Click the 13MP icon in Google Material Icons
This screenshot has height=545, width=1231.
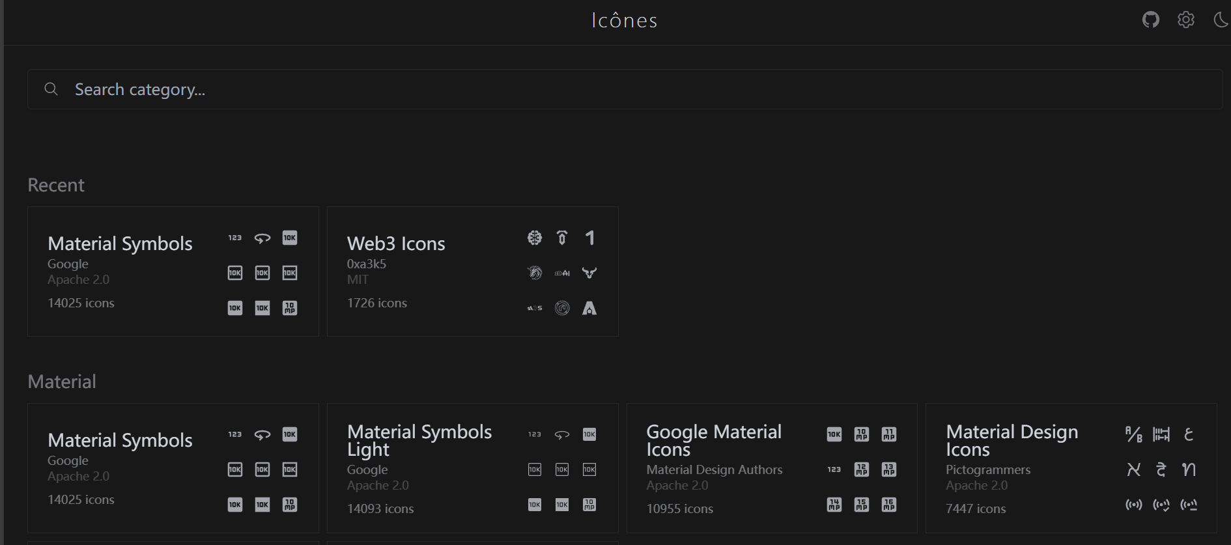click(x=889, y=469)
